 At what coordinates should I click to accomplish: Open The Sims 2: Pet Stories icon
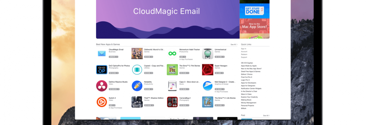172,70
